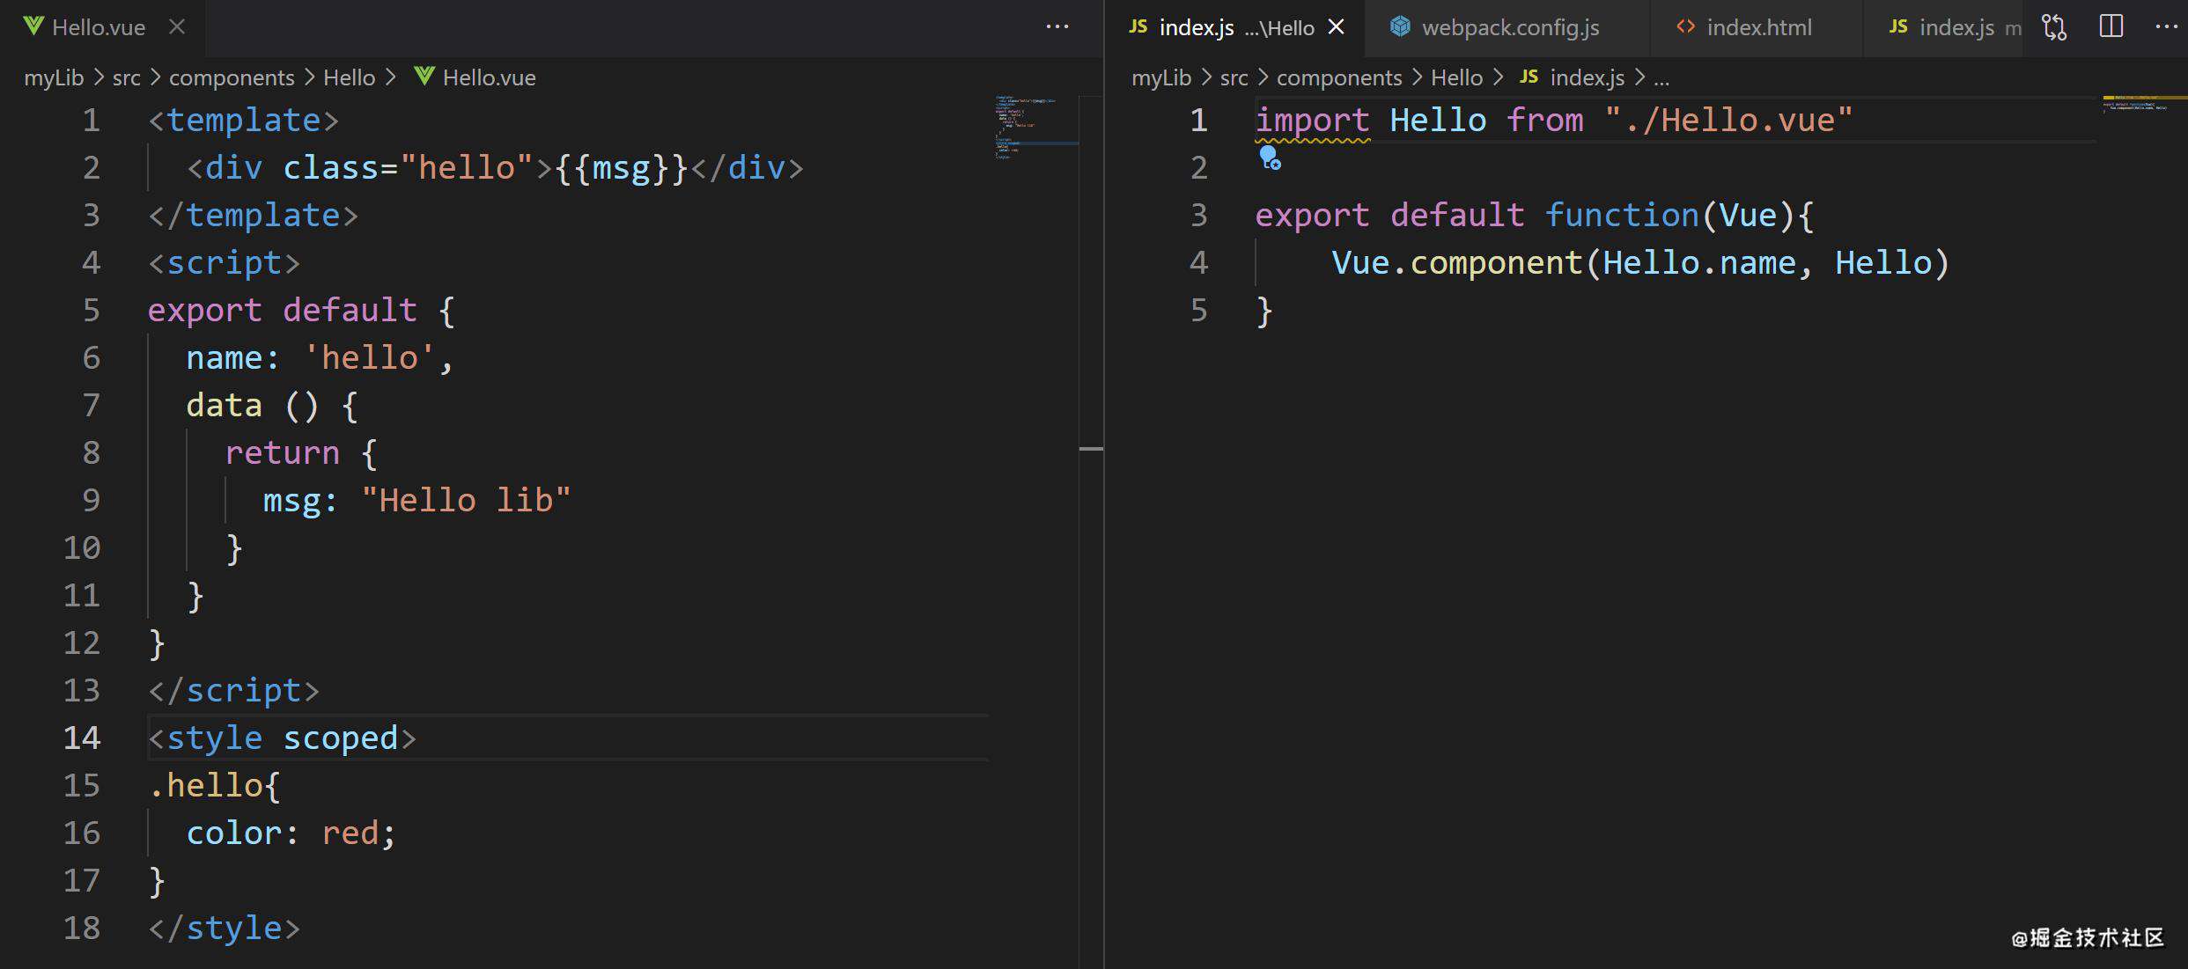The width and height of the screenshot is (2188, 969).
Task: Close the Hello.vue tab
Action: pos(177,27)
